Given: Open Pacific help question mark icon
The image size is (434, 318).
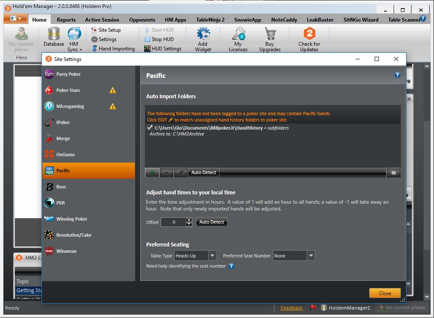Looking at the screenshot, I should (x=397, y=75).
